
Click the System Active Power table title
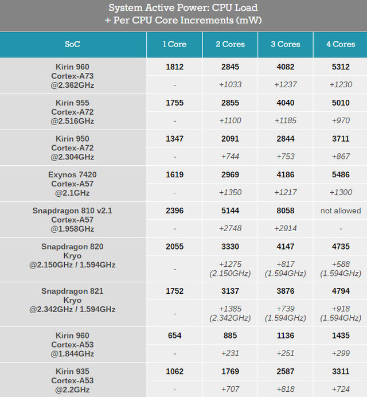pyautogui.click(x=183, y=14)
